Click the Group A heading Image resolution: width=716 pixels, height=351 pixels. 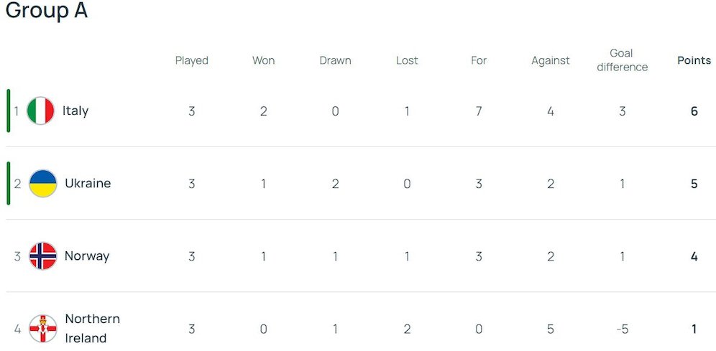[x=47, y=10]
